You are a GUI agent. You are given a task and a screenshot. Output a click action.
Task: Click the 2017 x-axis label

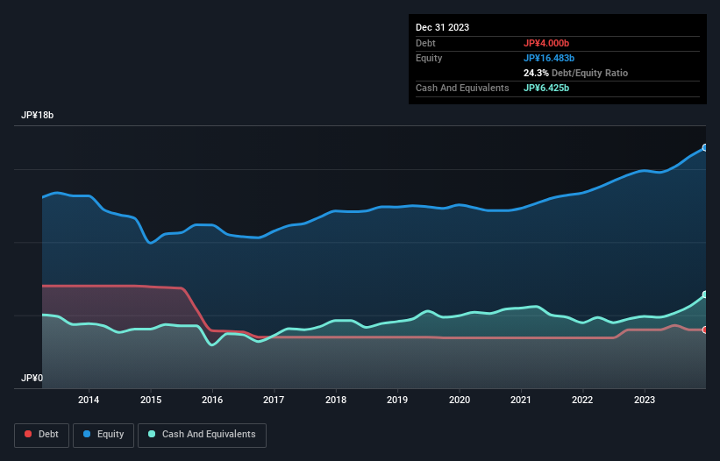coord(274,400)
